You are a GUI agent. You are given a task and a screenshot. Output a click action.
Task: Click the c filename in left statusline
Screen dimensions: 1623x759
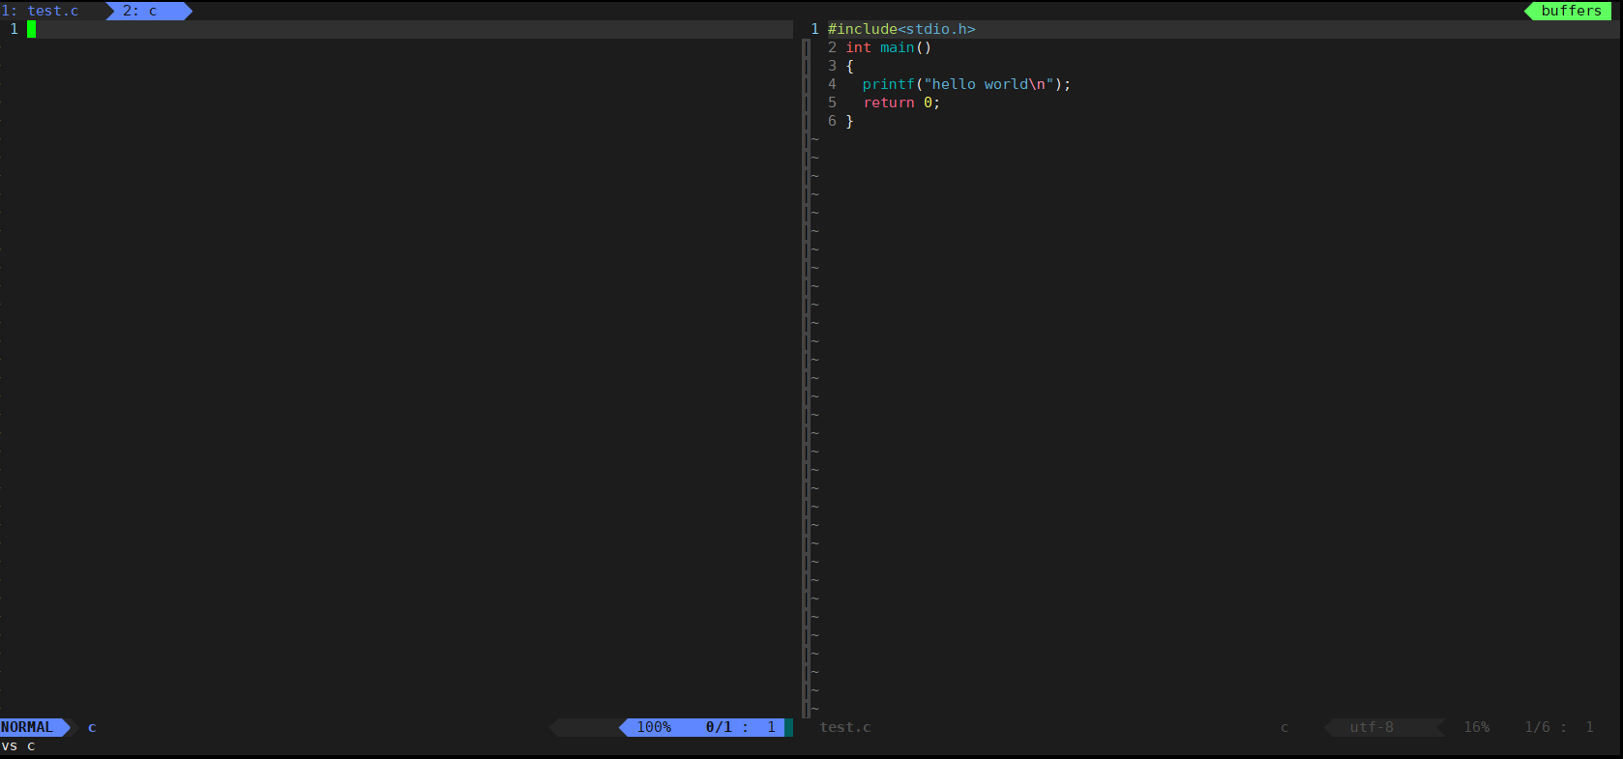click(x=92, y=727)
